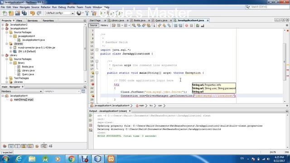Screen dimensions: 290x163
Task: Open the default config dropdown
Action: pyautogui.click(x=60, y=13)
